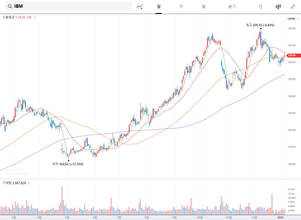Click the search magnifier icon
Screen dimensions: 301x220
coord(10,6)
